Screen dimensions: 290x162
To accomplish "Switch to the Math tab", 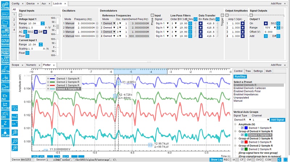I will click(x=269, y=71).
